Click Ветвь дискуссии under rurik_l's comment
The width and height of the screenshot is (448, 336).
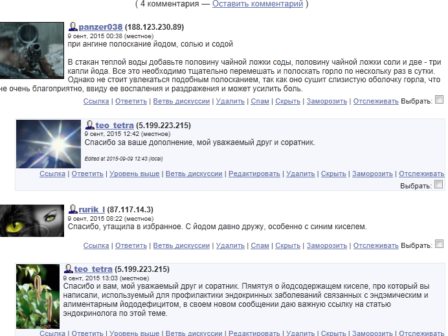[x=181, y=245]
